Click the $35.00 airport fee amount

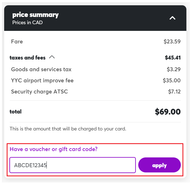click(172, 81)
